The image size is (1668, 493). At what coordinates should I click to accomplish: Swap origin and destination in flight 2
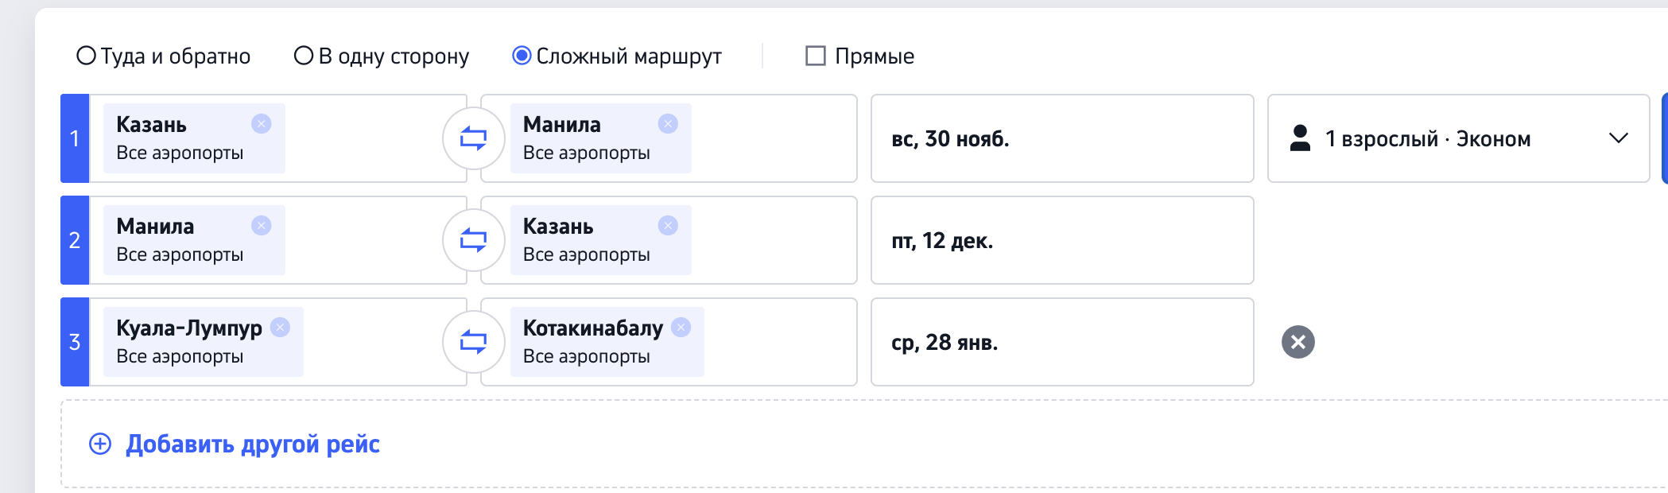click(473, 240)
